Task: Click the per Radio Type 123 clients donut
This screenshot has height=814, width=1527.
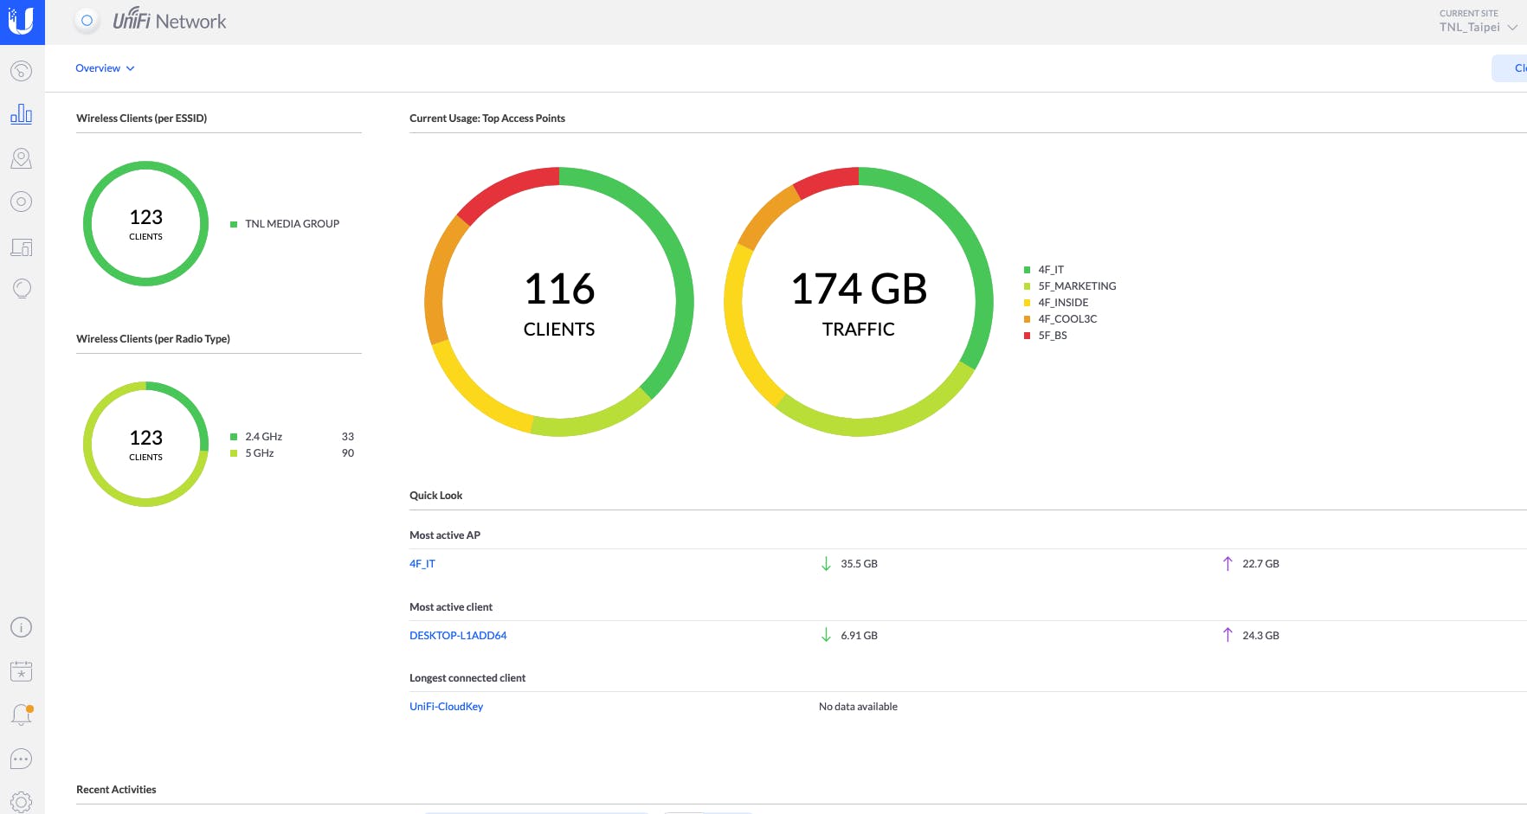Action: [145, 445]
